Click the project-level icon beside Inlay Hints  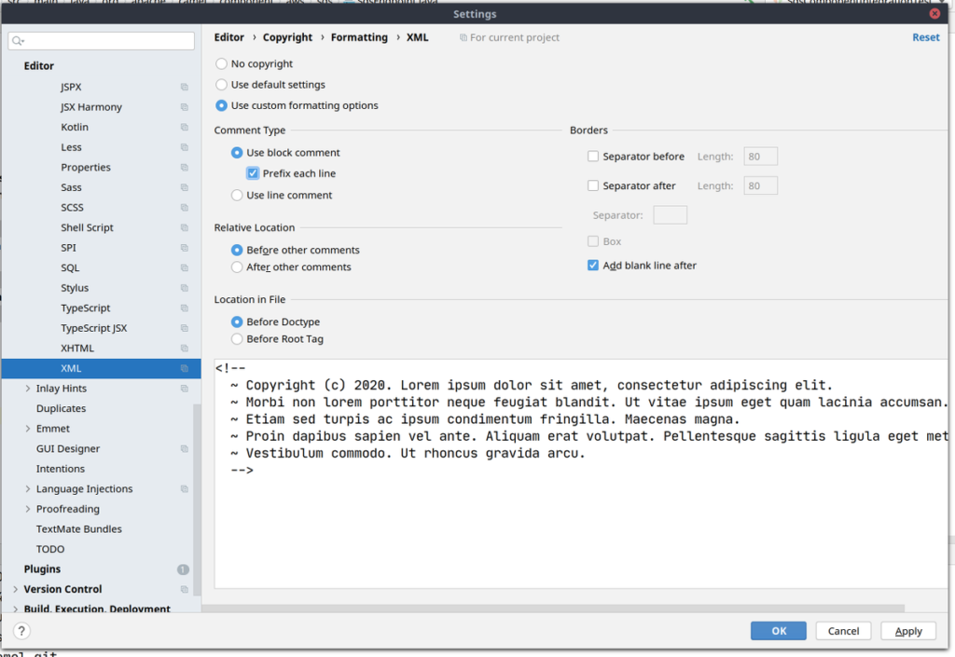point(185,388)
